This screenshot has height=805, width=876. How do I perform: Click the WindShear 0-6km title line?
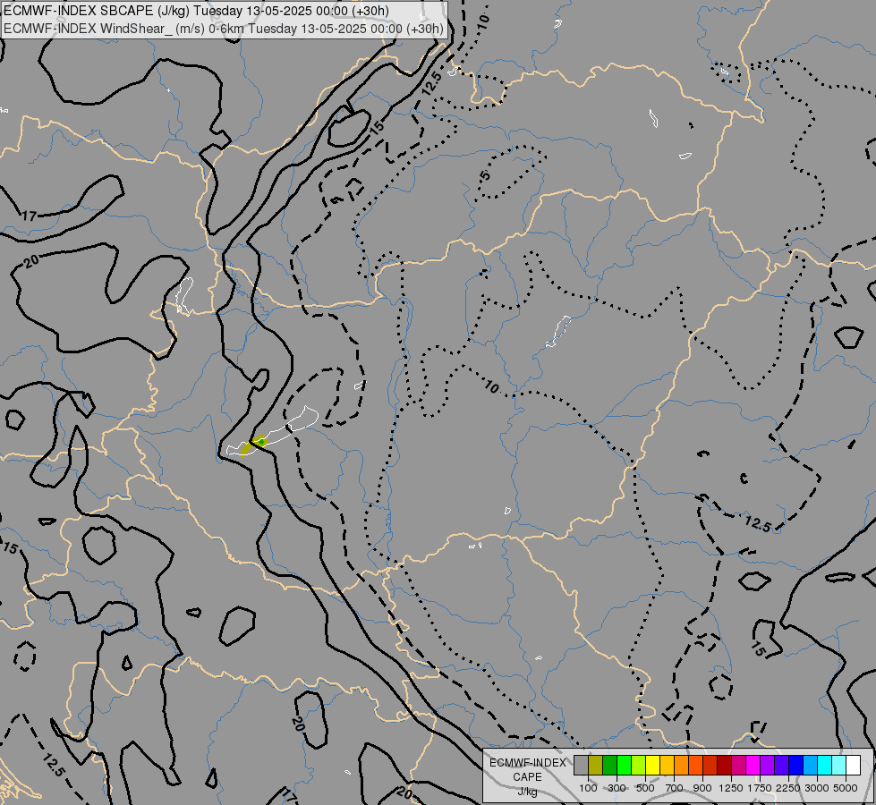tap(224, 29)
